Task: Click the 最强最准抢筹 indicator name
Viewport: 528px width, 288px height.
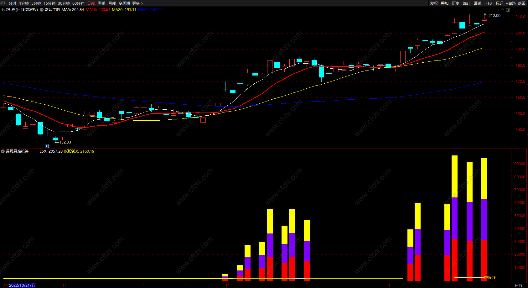Action: [17, 151]
